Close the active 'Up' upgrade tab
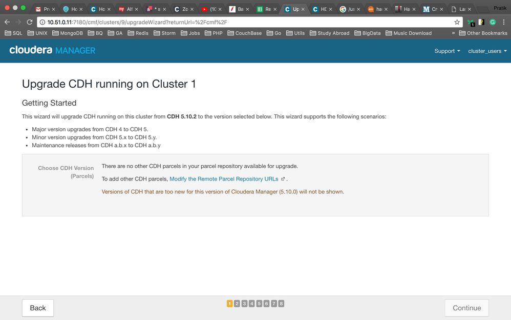511x320 pixels. pos(303,9)
